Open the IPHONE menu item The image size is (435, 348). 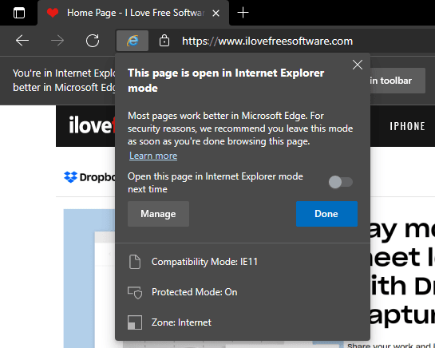[x=407, y=126]
